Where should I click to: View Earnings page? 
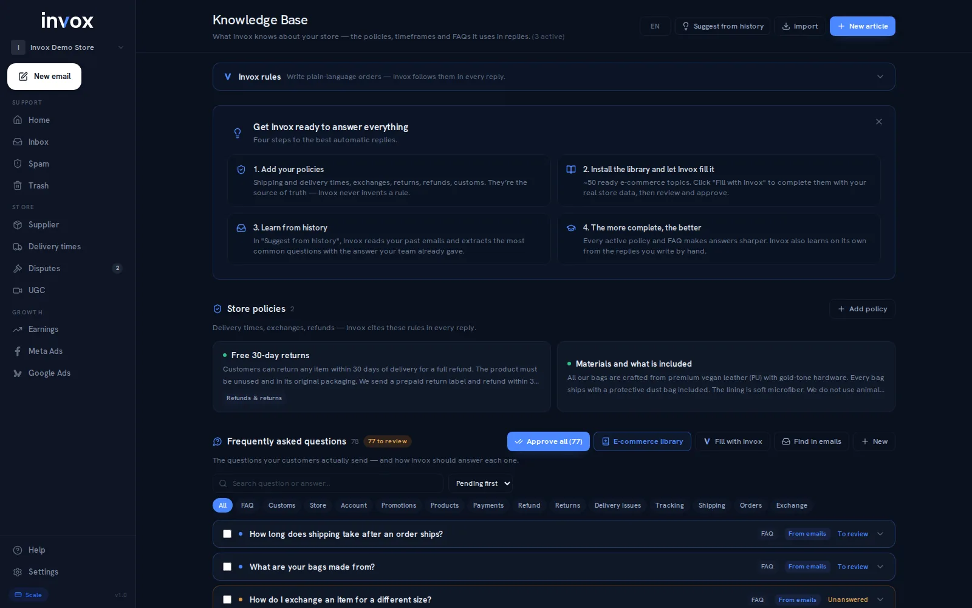coord(67,329)
